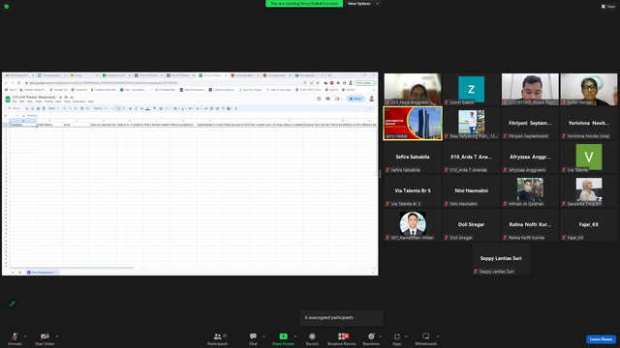
Task: Toggle the Record button
Action: click(x=312, y=338)
